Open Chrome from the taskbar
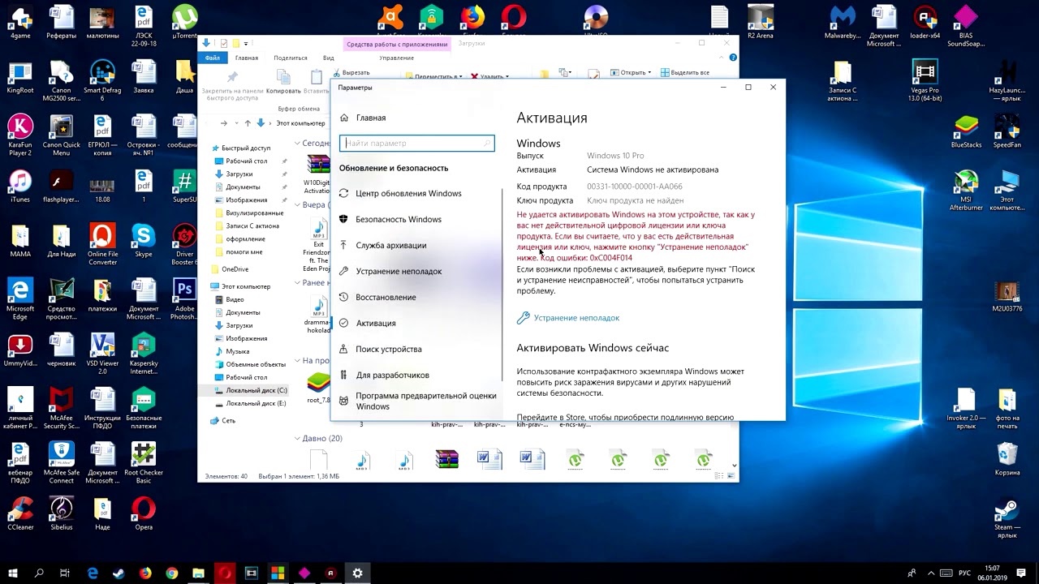Viewport: 1039px width, 584px height. point(172,573)
